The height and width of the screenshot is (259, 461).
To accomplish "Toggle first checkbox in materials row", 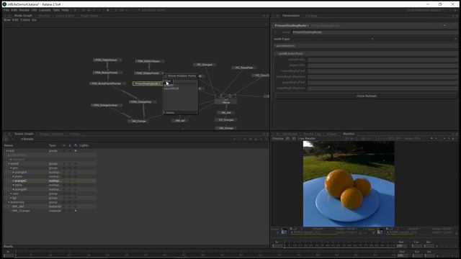I will pos(64,202).
